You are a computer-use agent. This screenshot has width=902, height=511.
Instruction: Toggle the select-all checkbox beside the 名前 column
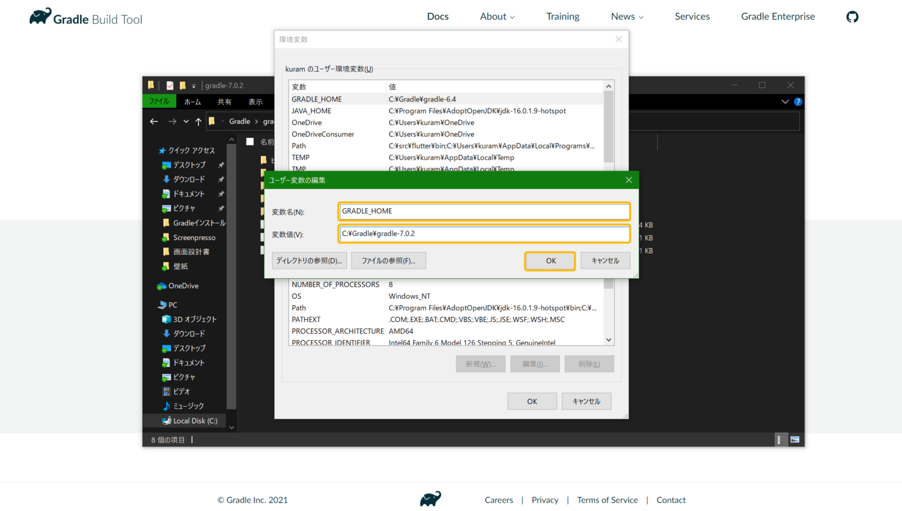[x=250, y=141]
